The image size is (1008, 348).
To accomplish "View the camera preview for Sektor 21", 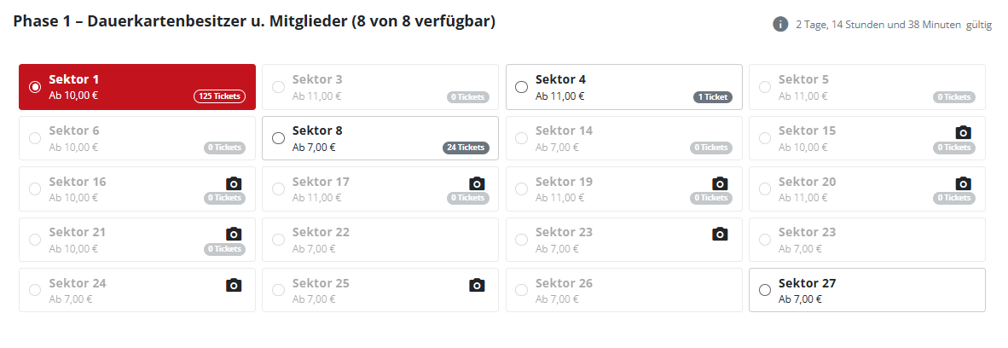I will [x=234, y=234].
